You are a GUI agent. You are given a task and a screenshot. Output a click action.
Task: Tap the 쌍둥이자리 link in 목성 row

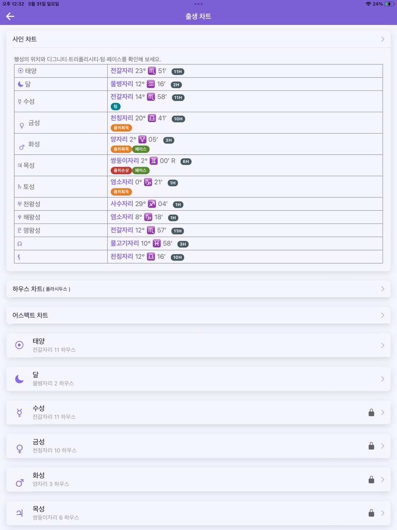(124, 161)
